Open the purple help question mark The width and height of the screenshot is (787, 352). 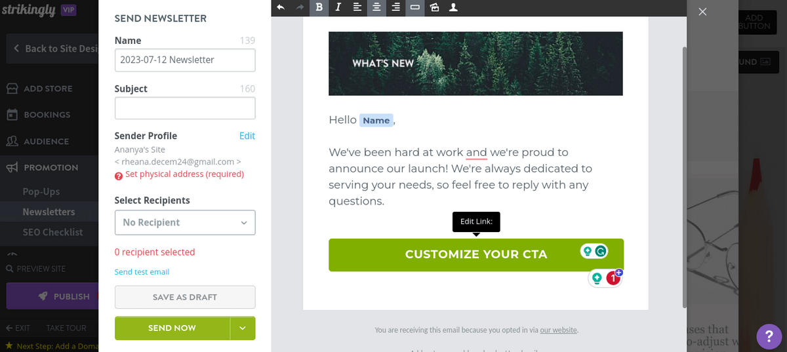click(x=769, y=336)
